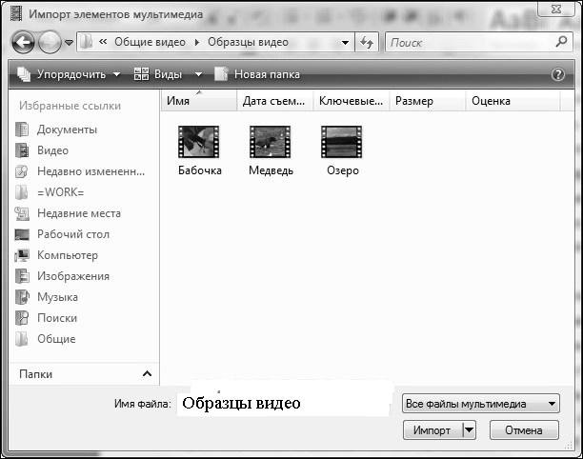
Task: Select the Озеро video file
Action: (x=342, y=143)
